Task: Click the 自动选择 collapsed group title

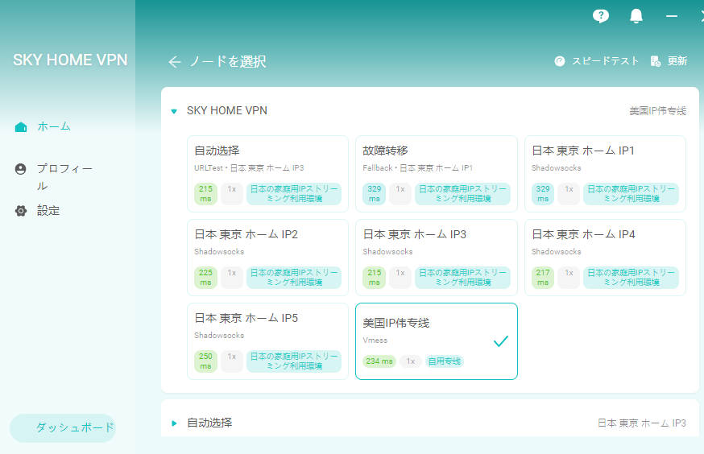Action: coord(209,423)
